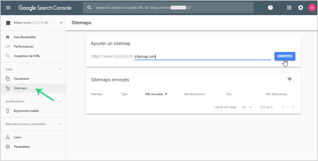
Task: Collapse the Index section
Action: point(60,69)
